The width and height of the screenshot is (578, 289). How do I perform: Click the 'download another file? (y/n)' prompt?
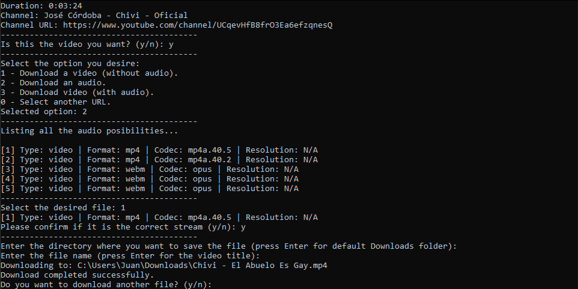click(x=106, y=284)
